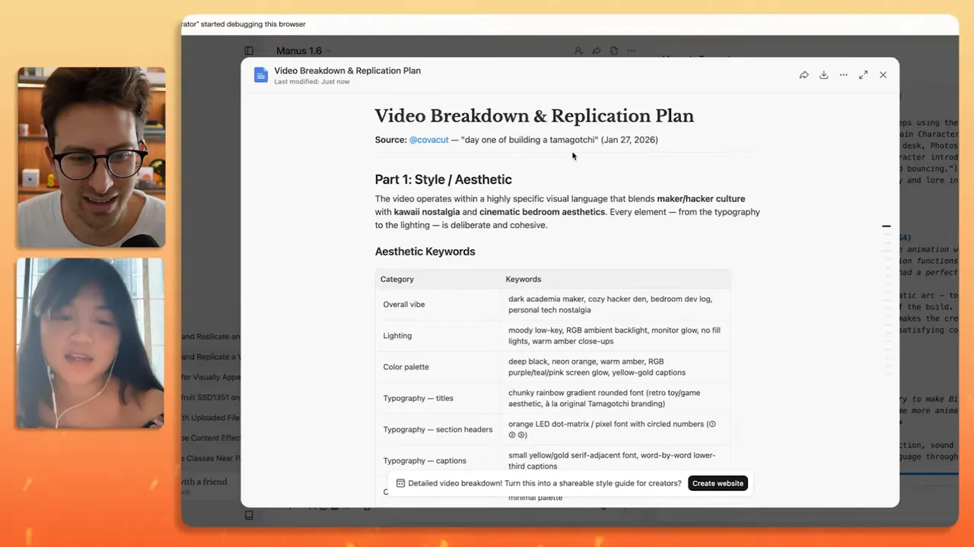The image size is (974, 547).
Task: Click the 'Part 1: Style / Aesthetic' heading
Action: [443, 179]
